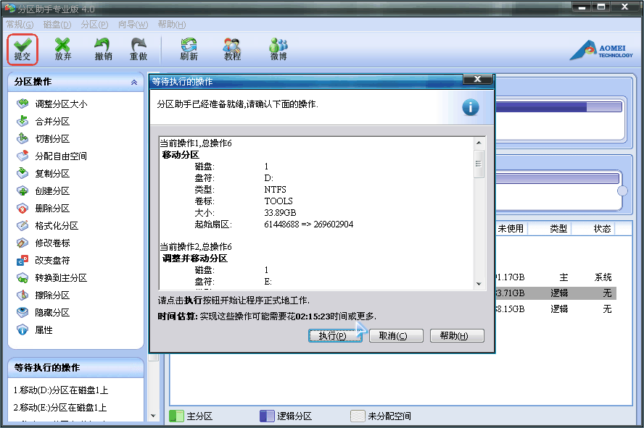The width and height of the screenshot is (644, 428).
Task: Click the 帮助(H) dialog button
Action: click(457, 336)
